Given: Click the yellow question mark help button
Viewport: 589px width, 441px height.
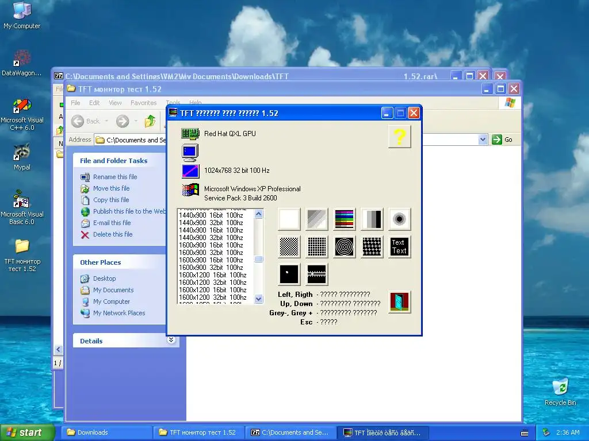Looking at the screenshot, I should click(399, 137).
